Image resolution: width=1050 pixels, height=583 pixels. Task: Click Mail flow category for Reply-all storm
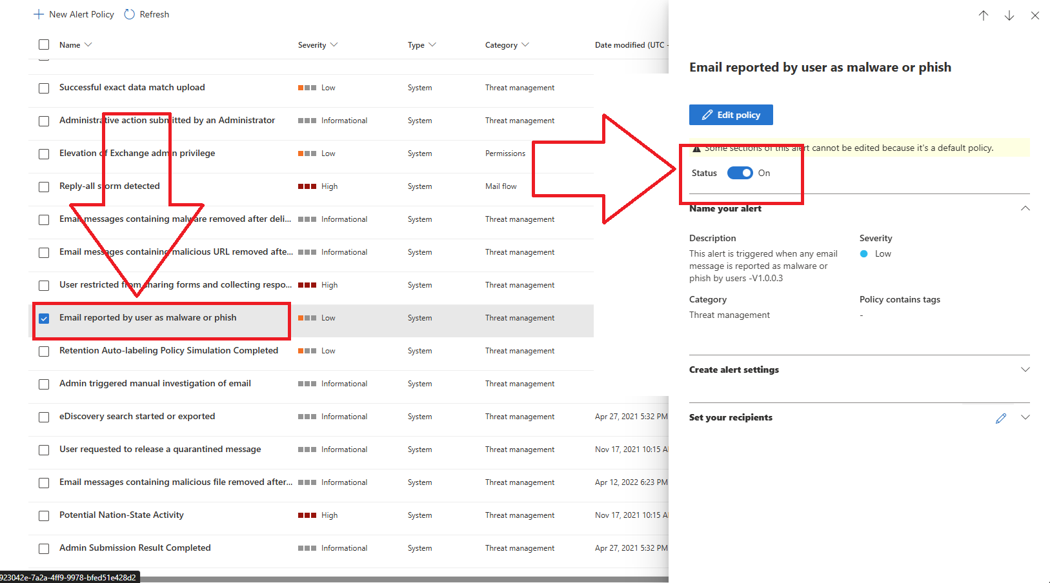tap(501, 186)
